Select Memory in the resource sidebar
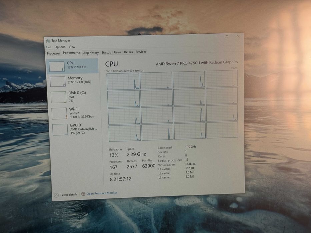311x233 pixels. [73, 81]
